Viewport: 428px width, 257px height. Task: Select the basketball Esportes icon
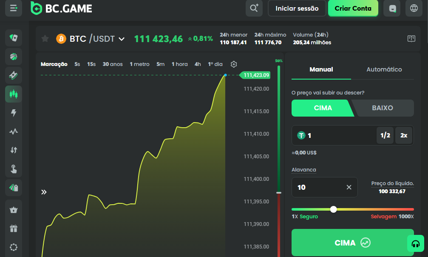pyautogui.click(x=13, y=57)
